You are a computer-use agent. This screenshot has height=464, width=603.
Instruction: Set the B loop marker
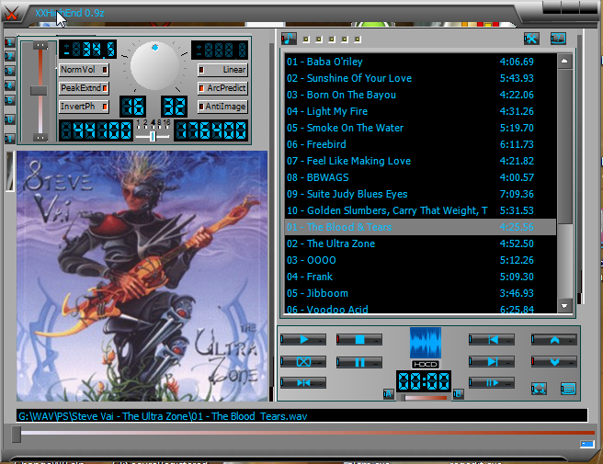(x=459, y=394)
